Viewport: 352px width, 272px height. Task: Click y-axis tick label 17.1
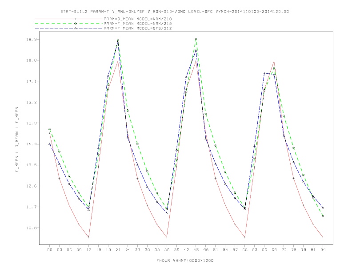[x=31, y=81]
